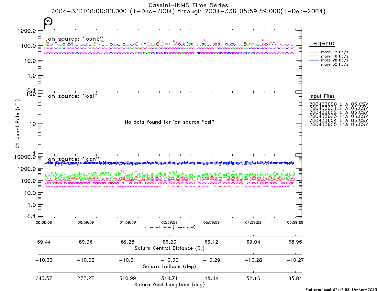Click the 69.28 distance value

click(128, 242)
